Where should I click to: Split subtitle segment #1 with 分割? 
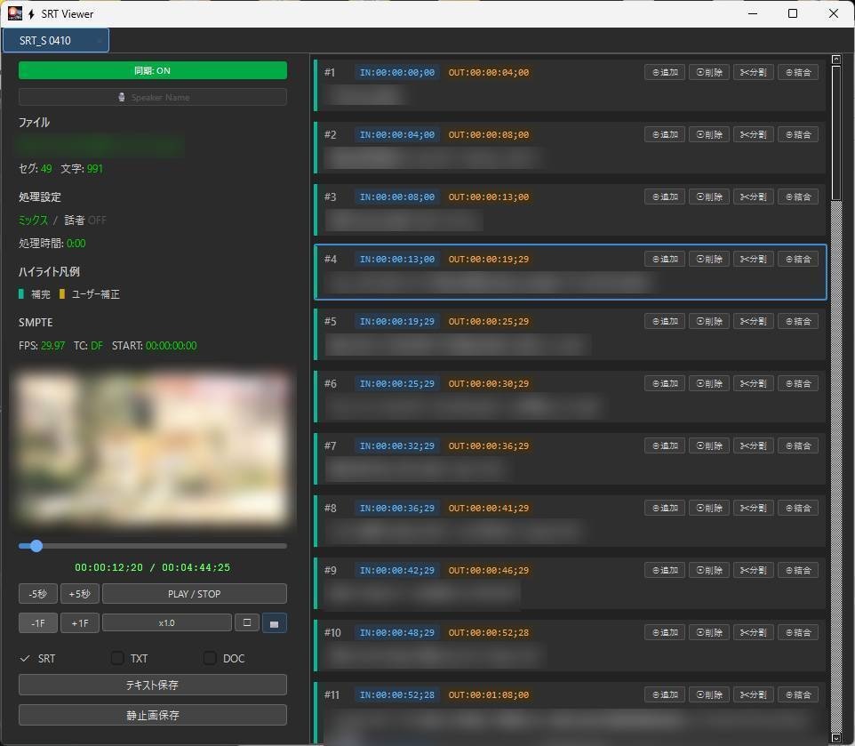pyautogui.click(x=753, y=72)
